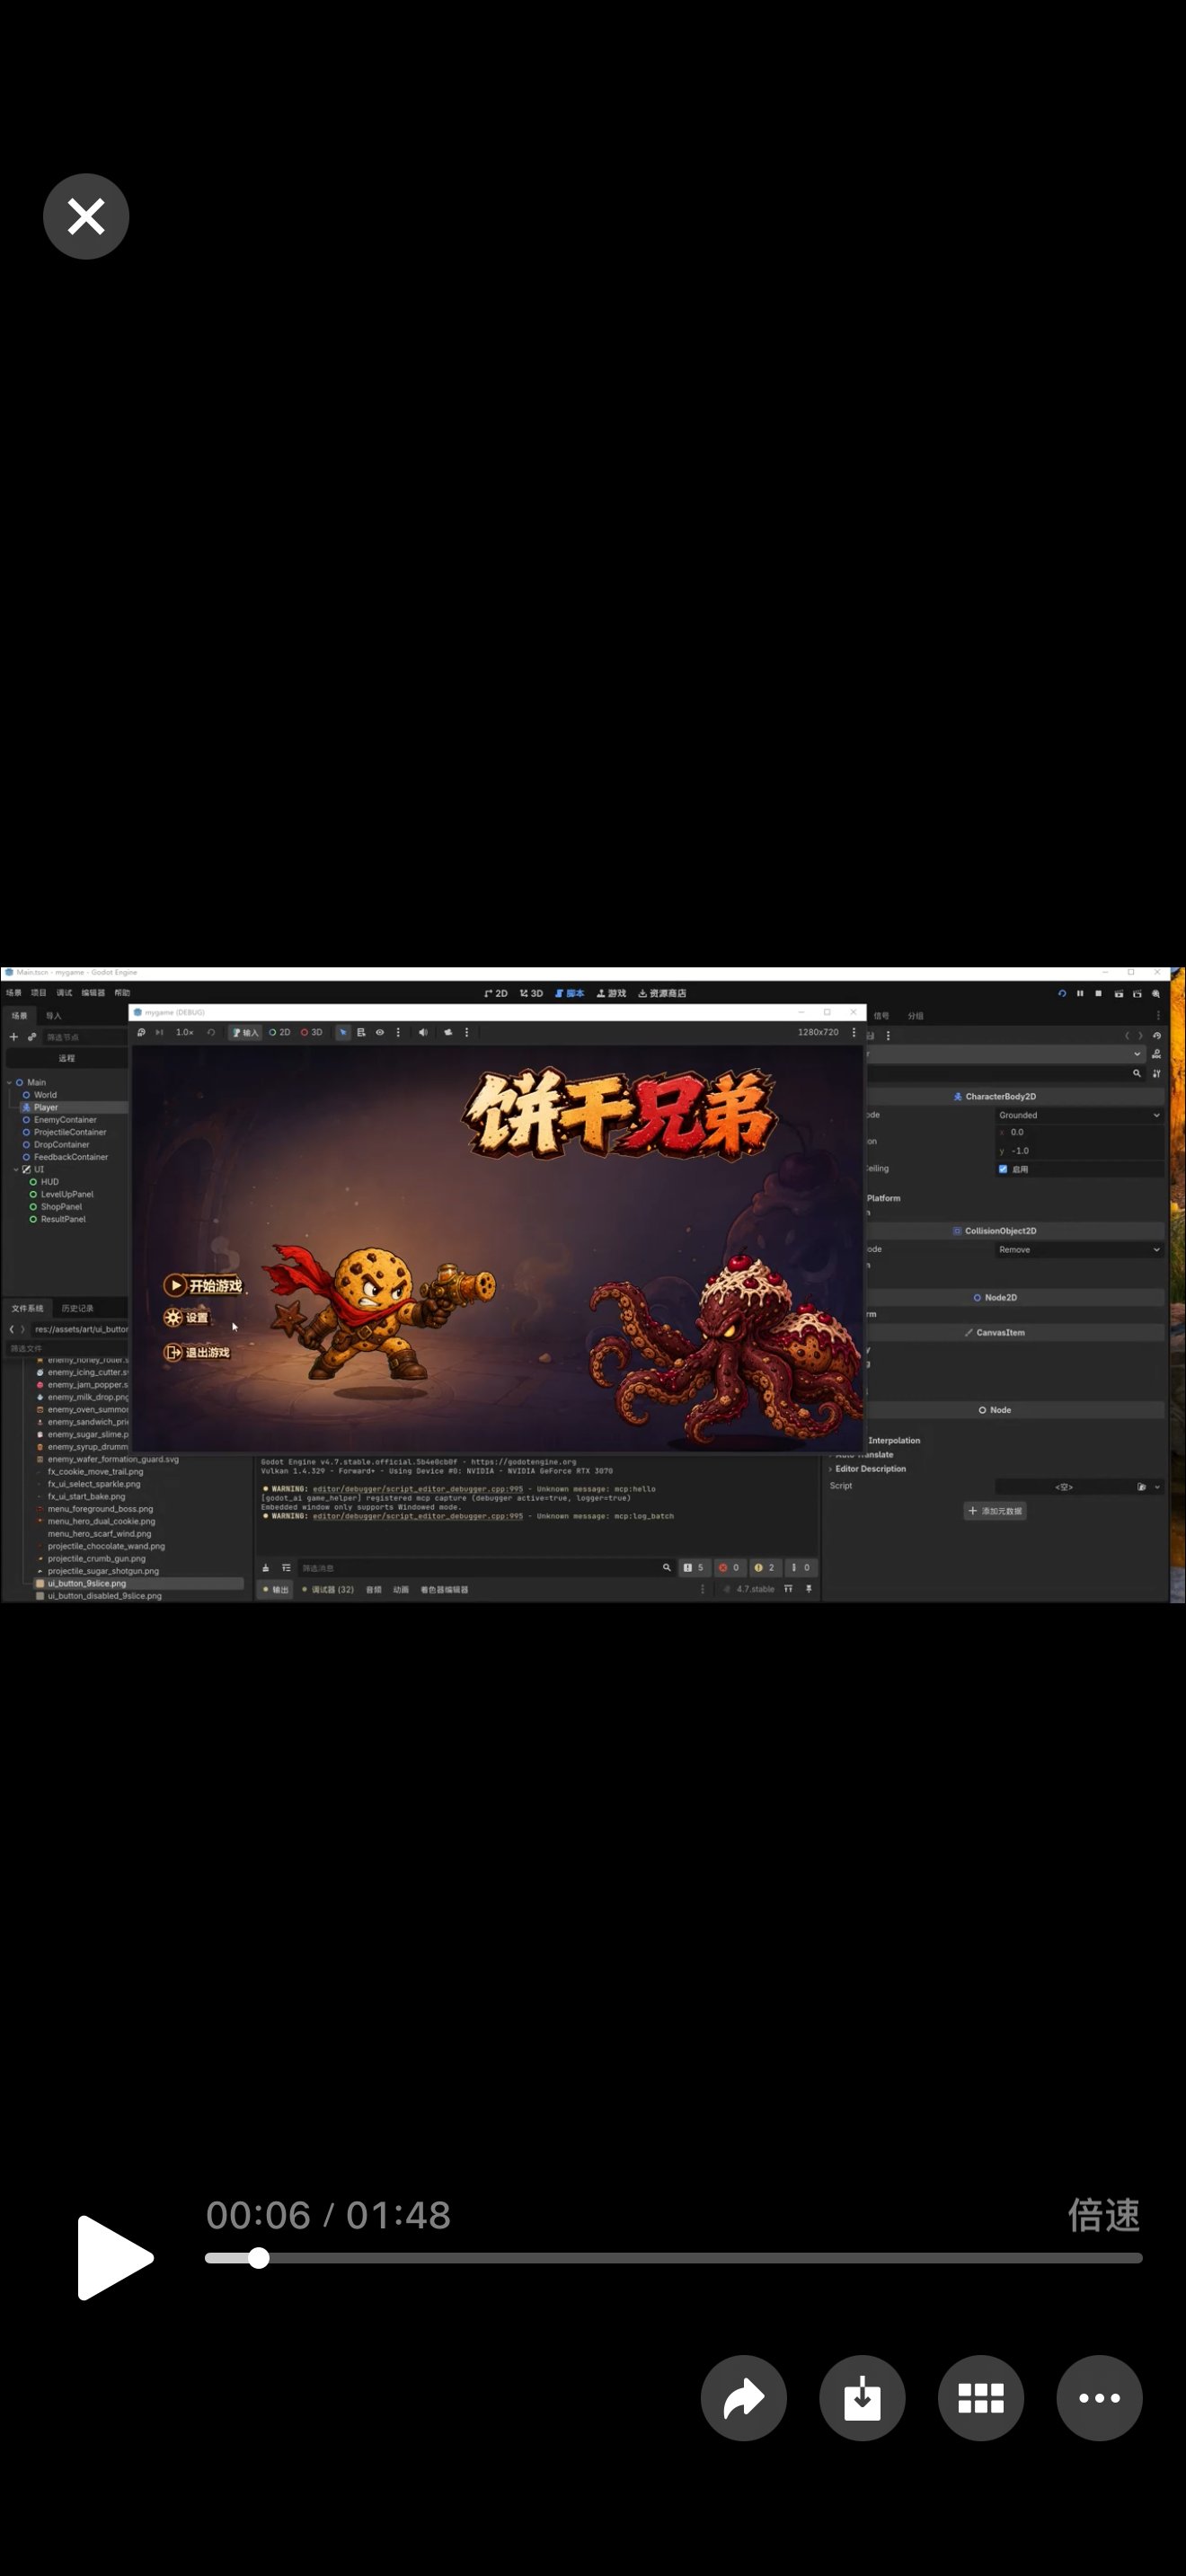Mute game audio with speaker icon

pos(423,1032)
